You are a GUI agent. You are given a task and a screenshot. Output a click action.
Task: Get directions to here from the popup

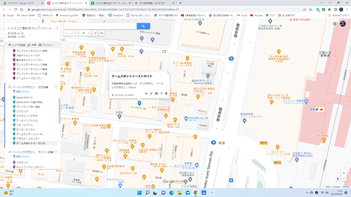pos(161,93)
